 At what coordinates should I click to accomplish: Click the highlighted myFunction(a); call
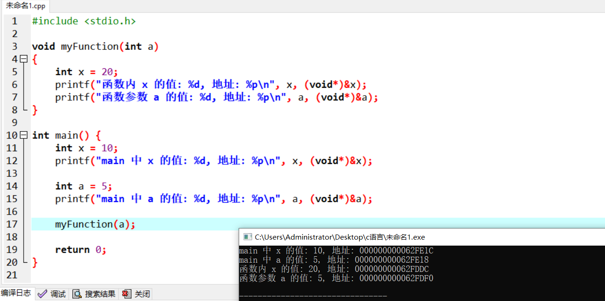[95, 224]
